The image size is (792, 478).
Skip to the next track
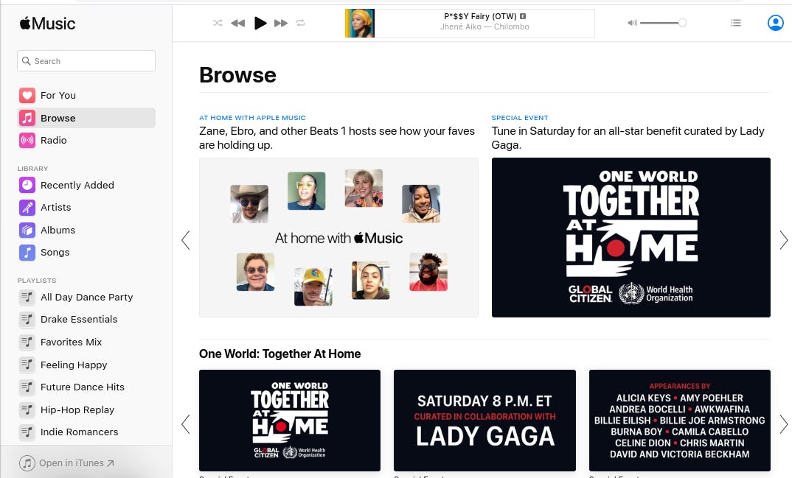pos(281,24)
